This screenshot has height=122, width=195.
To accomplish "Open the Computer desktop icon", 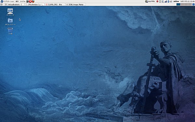I will tap(10, 12).
